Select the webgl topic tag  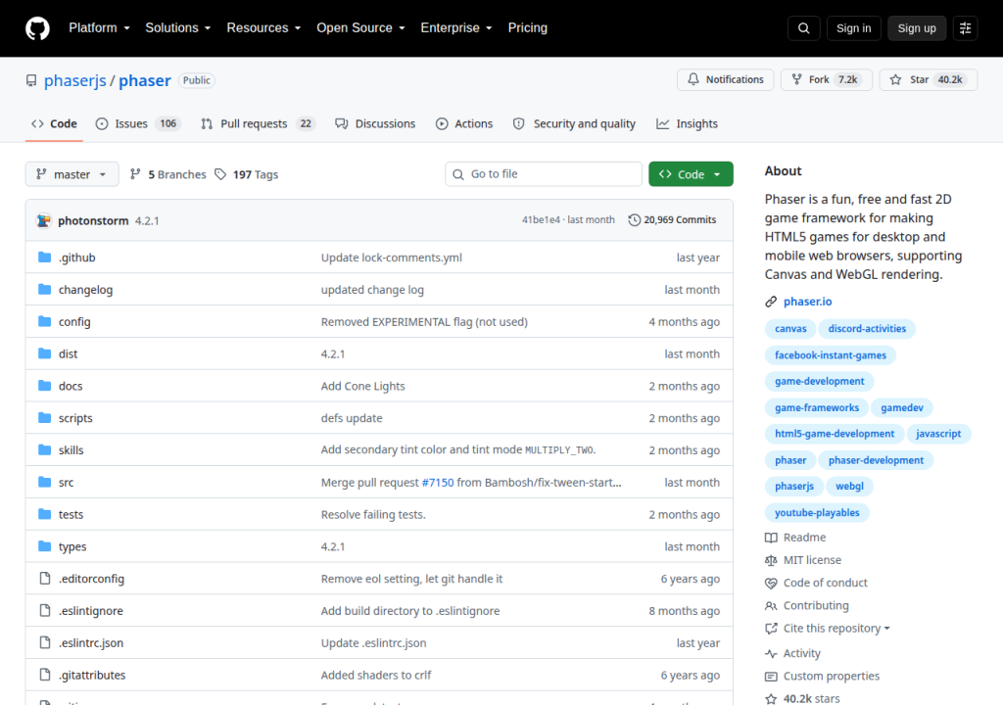click(x=849, y=487)
